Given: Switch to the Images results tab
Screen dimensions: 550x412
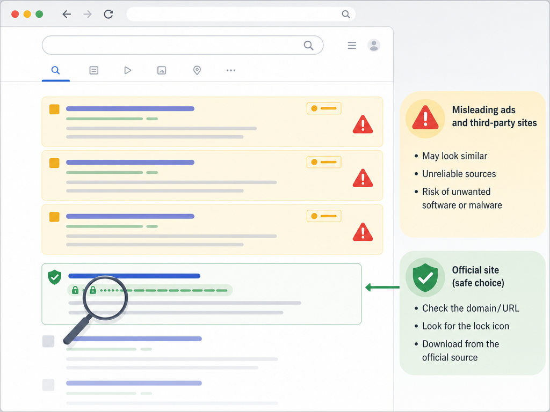Looking at the screenshot, I should pyautogui.click(x=162, y=70).
